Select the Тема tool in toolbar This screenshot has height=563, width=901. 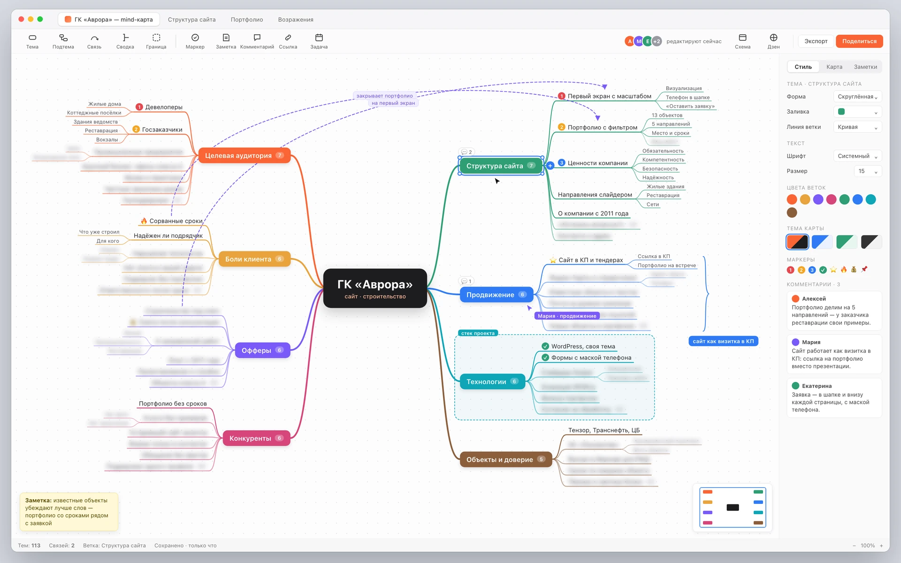[x=32, y=41]
